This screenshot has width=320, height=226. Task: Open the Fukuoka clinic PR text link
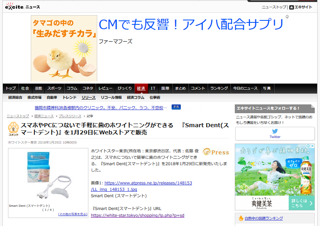coord(101,108)
